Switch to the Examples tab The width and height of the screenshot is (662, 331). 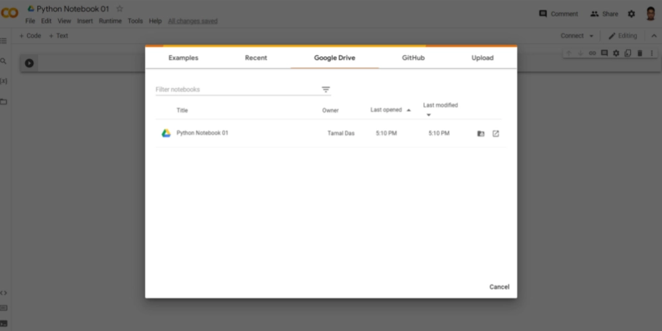coord(183,58)
